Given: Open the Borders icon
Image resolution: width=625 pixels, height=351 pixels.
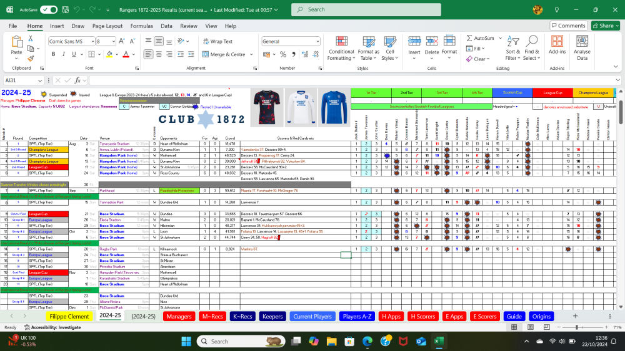Looking at the screenshot, I should [92, 54].
